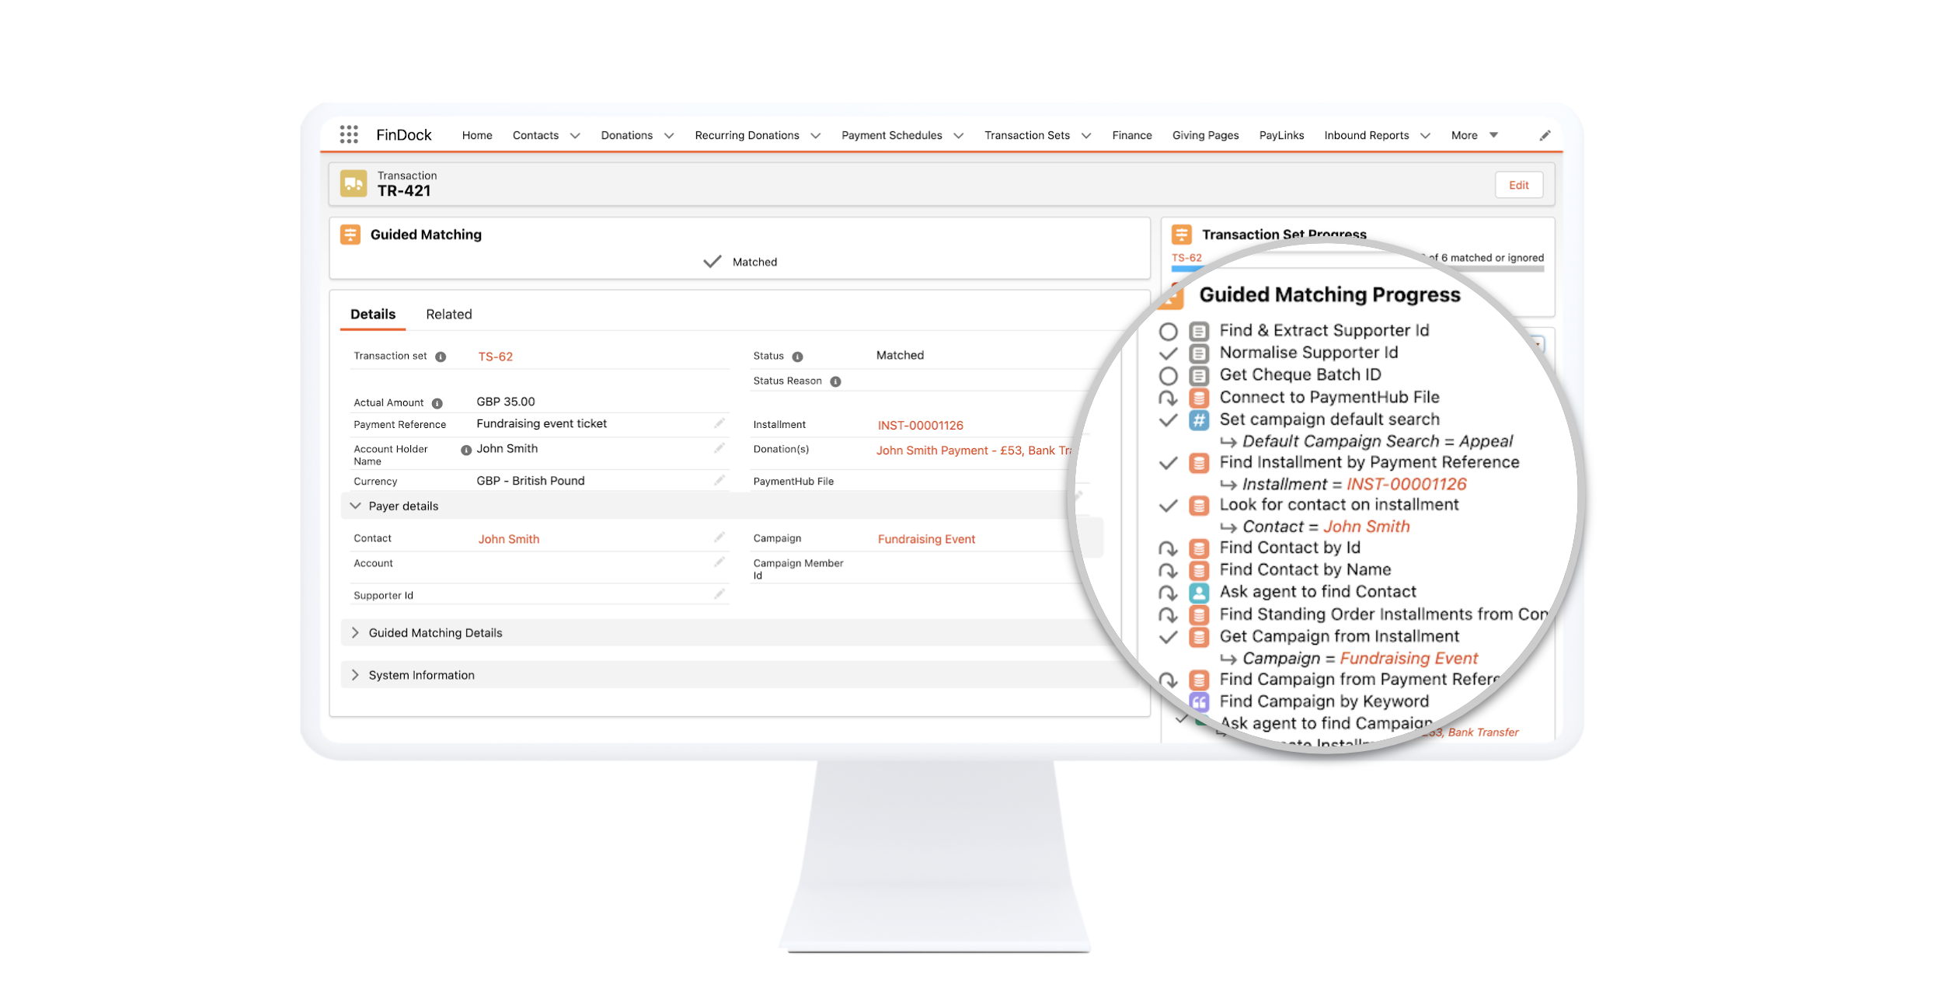Click the Transaction Set Progress bar

click(x=1357, y=270)
